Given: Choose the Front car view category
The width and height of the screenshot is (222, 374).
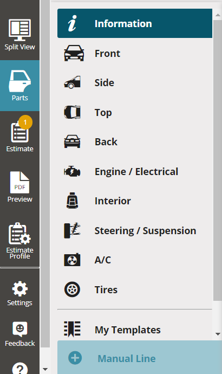Looking at the screenshot, I should [x=135, y=53].
